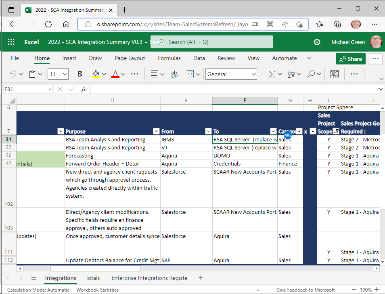This screenshot has width=385, height=294.
Task: Switch to the Formulas ribbon tab
Action: pos(169,58)
